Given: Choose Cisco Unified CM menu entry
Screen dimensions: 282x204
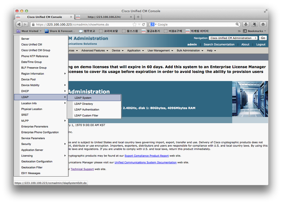Looking at the screenshot, I should (41, 44).
